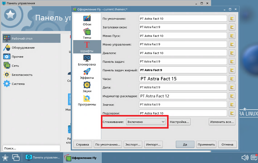Select Оборудование in control panel sidebar
Screen dimensions: 258x163
click(x=23, y=48)
